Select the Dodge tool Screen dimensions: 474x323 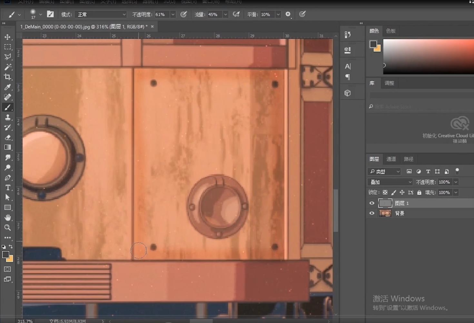click(7, 167)
